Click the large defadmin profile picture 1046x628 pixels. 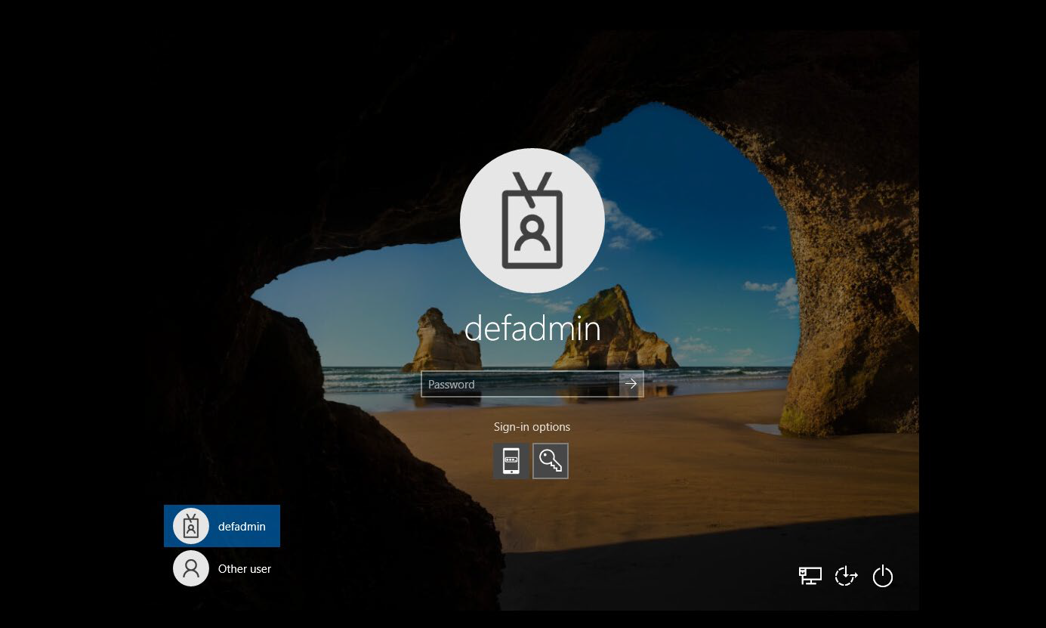(532, 221)
